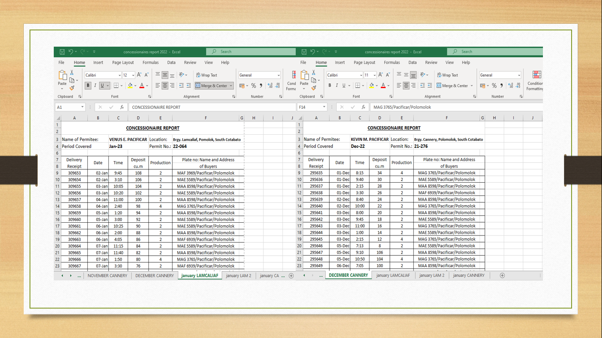Click Undo in the right Excel window
Screen dimensions: 602x338
point(312,52)
